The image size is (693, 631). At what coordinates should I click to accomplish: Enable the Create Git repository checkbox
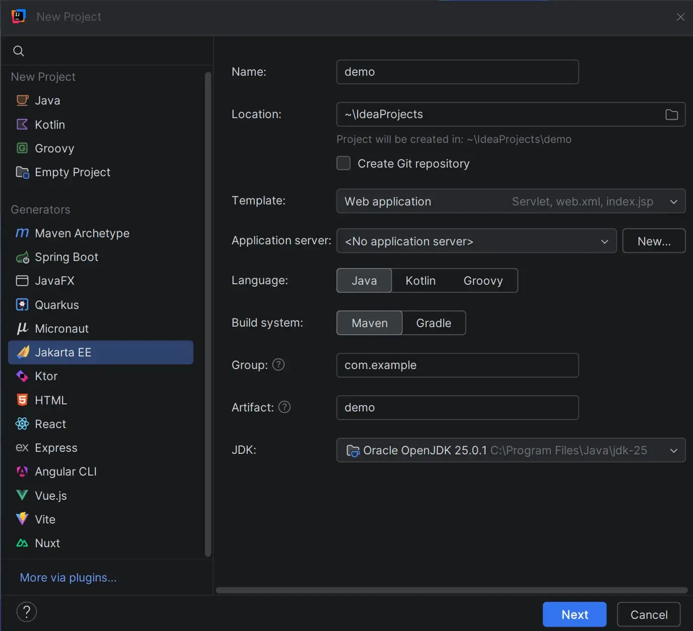(343, 164)
